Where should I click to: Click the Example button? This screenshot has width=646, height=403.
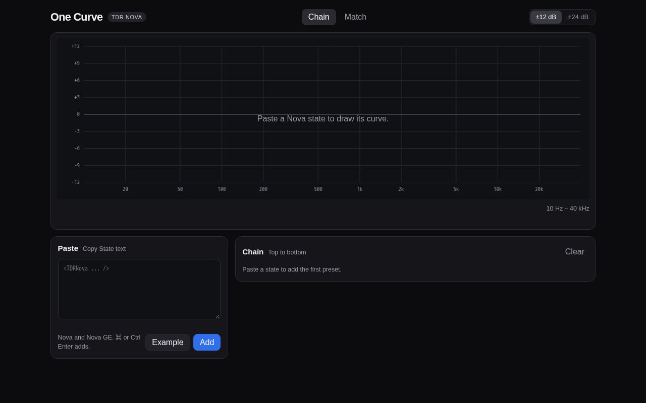pos(168,343)
